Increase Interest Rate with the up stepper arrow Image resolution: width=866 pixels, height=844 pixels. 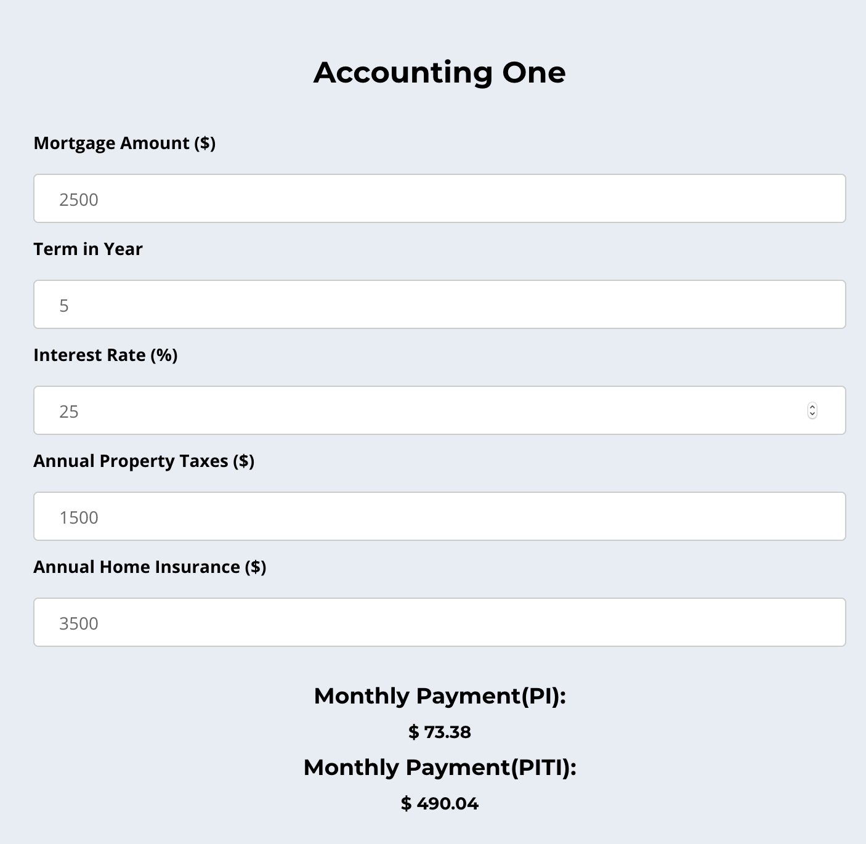click(x=812, y=407)
